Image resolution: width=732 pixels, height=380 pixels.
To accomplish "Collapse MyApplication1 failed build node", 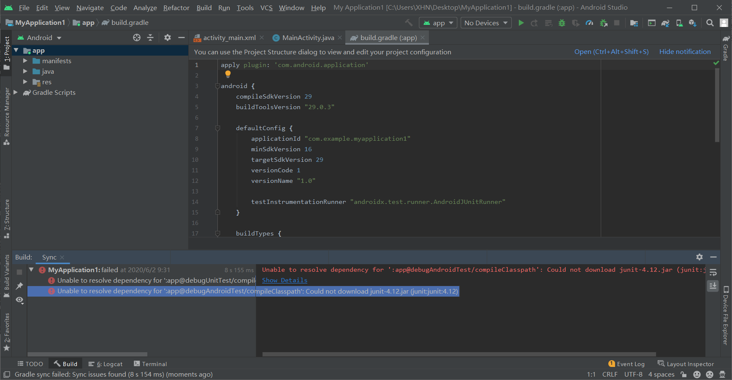I will pos(32,270).
